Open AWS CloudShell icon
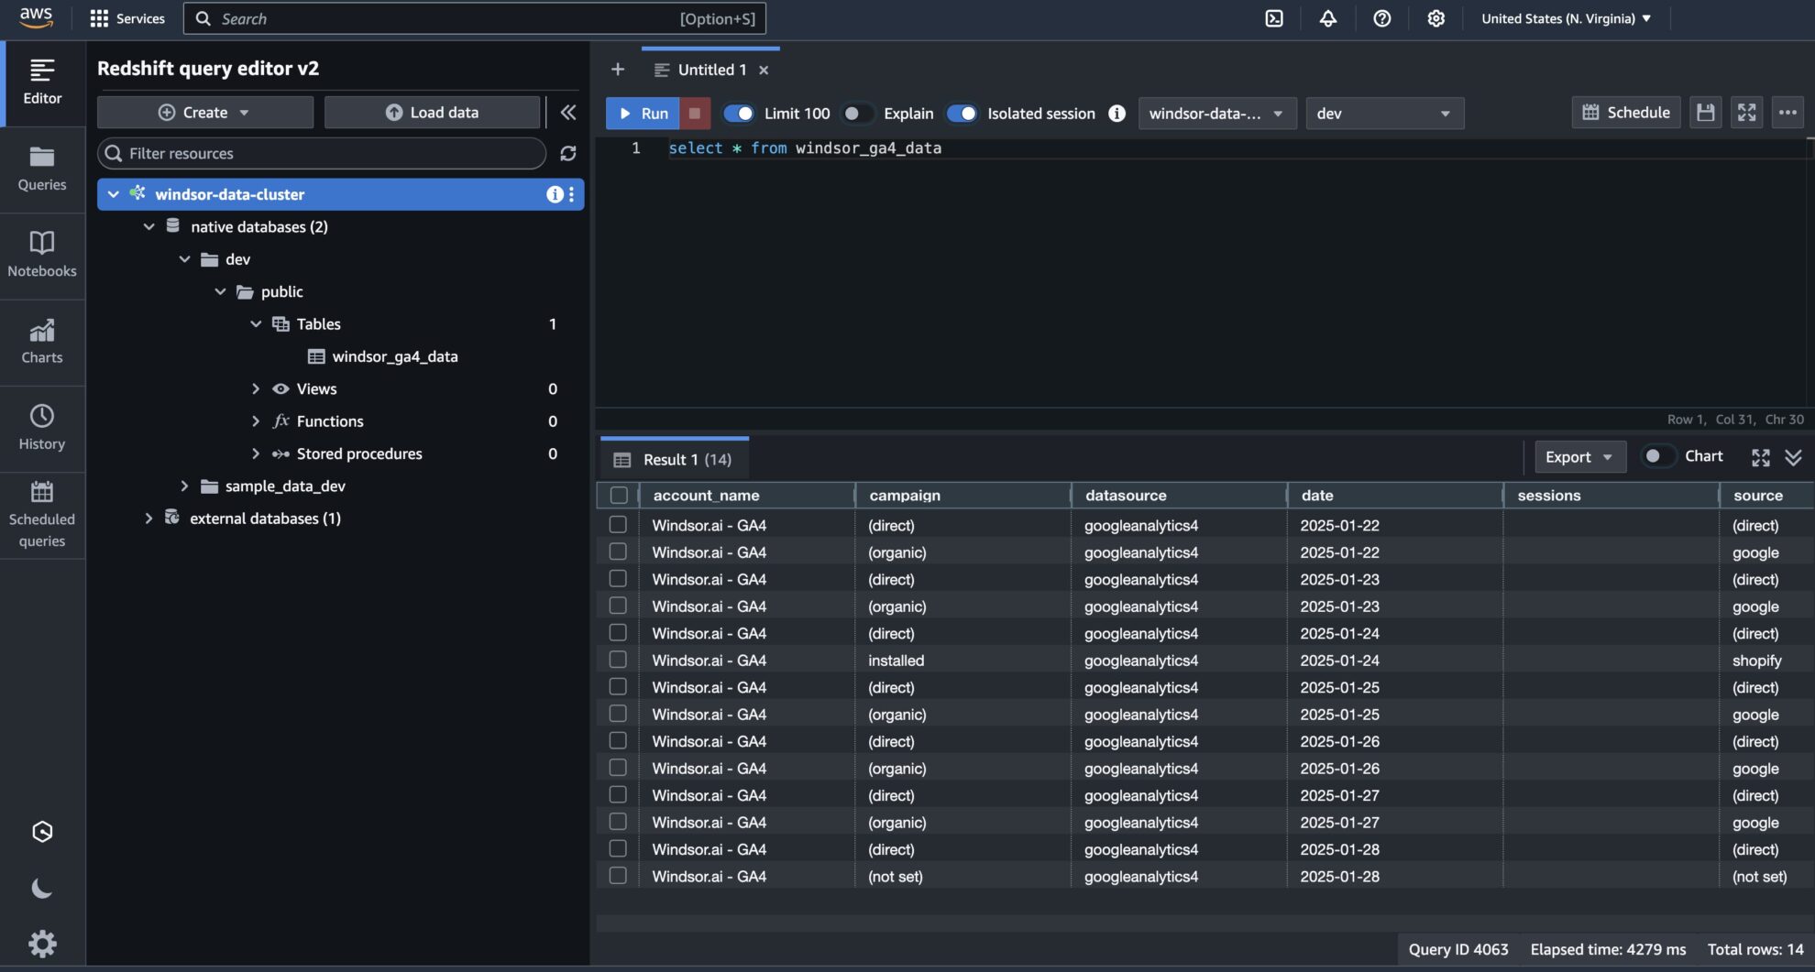This screenshot has height=972, width=1815. pyautogui.click(x=1274, y=18)
